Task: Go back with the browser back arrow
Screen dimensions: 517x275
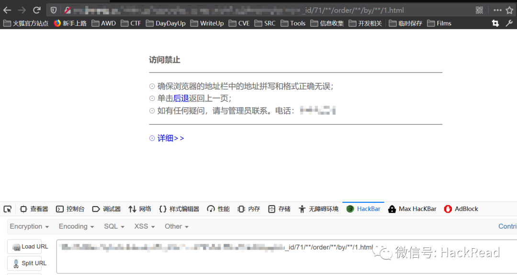Action: [7, 10]
